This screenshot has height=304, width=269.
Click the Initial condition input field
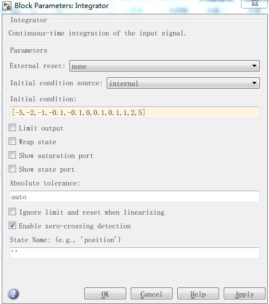[135, 112]
